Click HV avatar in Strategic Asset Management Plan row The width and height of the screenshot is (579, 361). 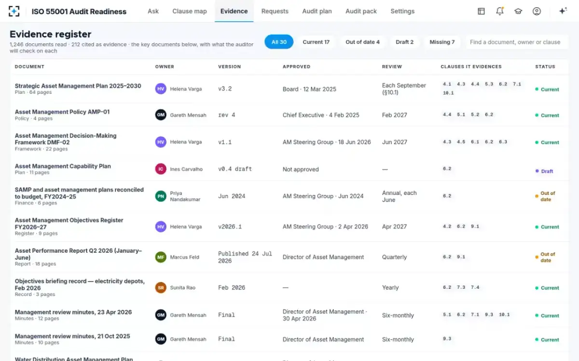(161, 89)
